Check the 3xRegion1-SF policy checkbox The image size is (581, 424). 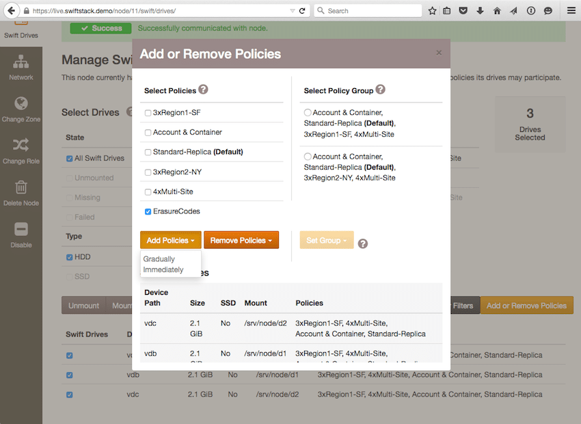pos(148,113)
